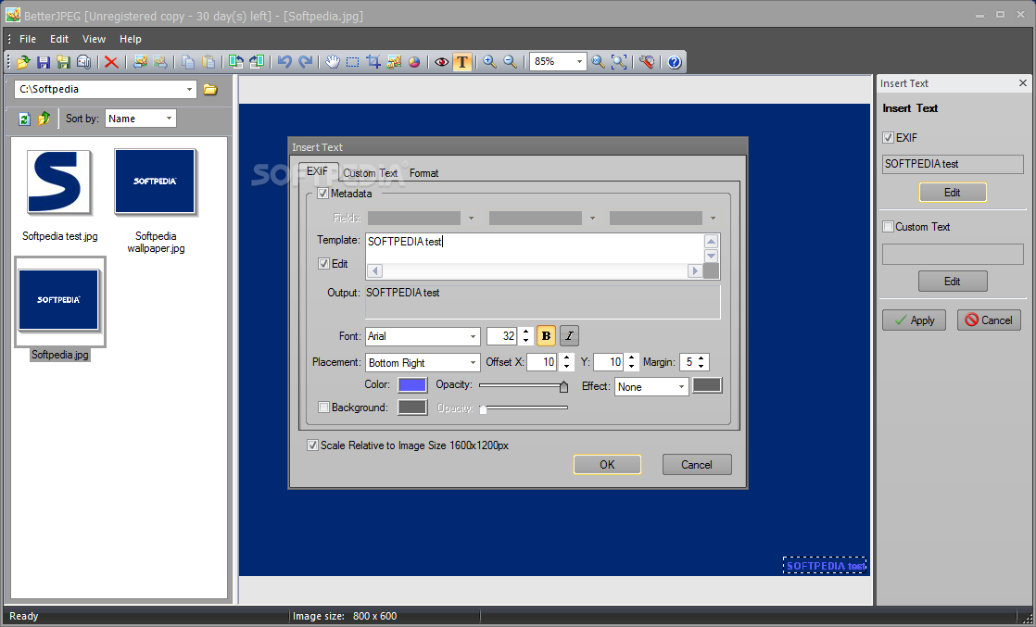Viewport: 1036px width, 627px height.
Task: Toggle the Insert Text T tool
Action: point(462,62)
